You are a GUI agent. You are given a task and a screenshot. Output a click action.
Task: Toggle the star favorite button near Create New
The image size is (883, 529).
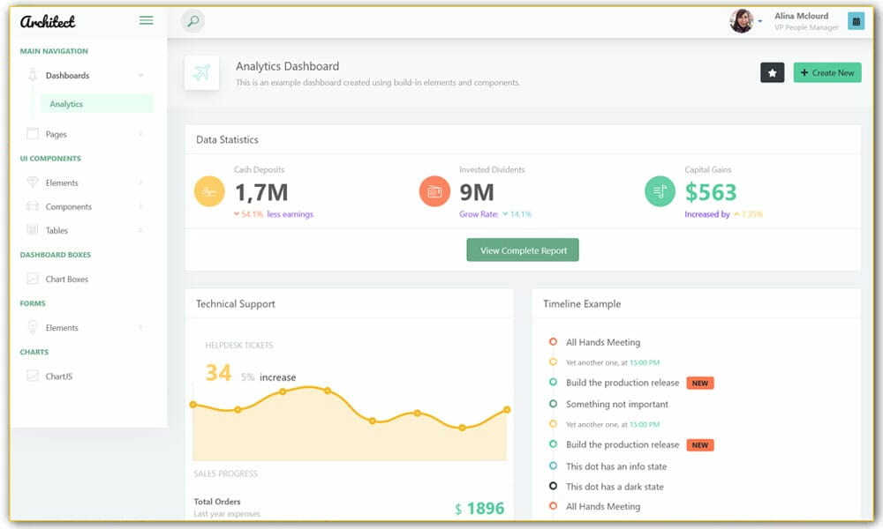772,72
